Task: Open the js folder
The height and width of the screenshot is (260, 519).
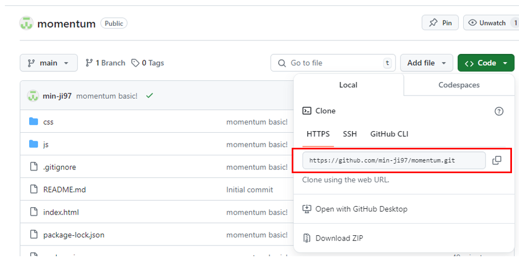Action: (x=45, y=145)
